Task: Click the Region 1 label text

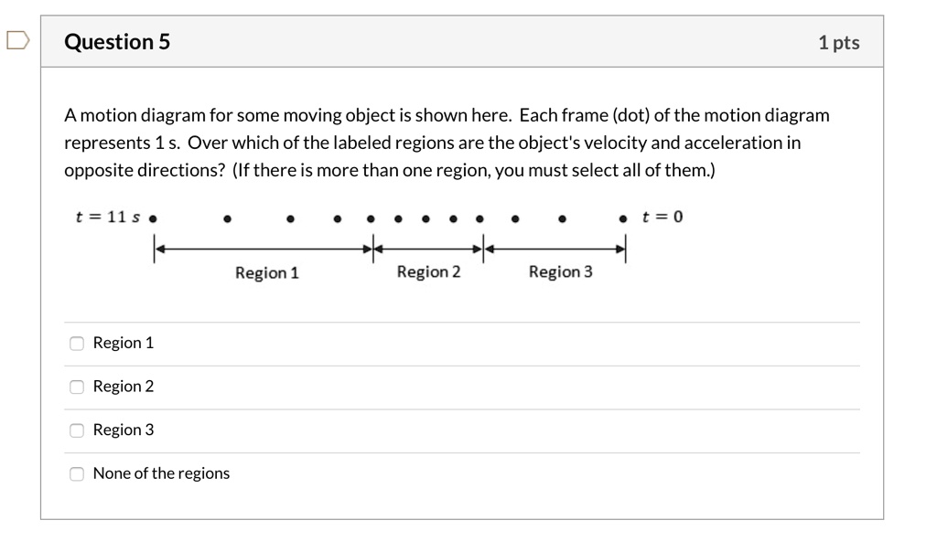Action: (x=266, y=271)
